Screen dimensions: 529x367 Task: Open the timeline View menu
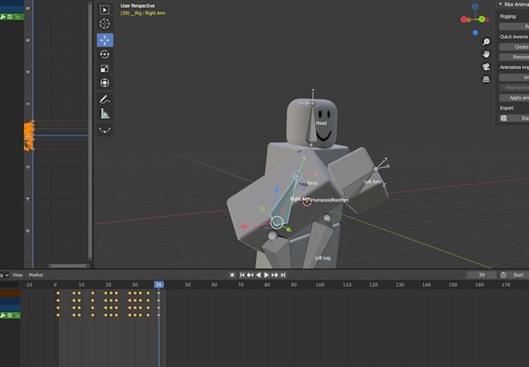17,274
